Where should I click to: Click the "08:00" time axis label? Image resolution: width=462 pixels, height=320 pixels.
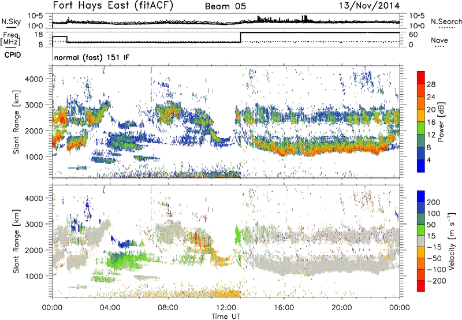point(168,308)
